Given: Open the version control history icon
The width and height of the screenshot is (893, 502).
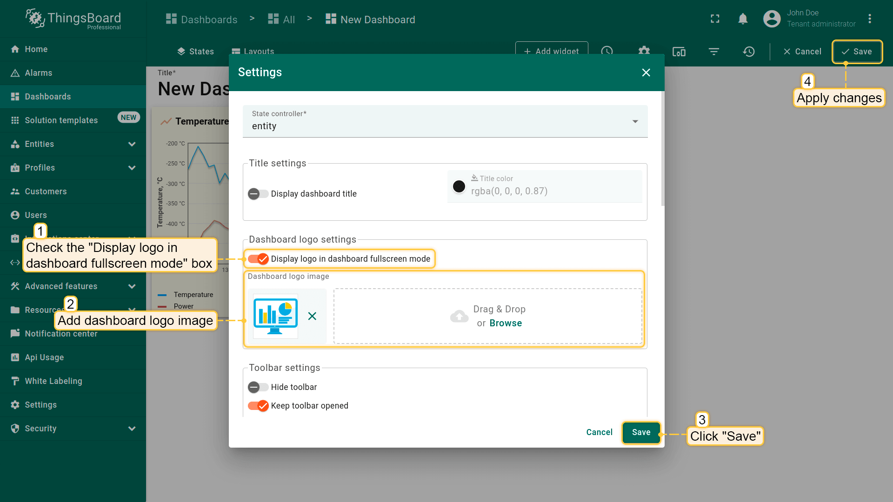Looking at the screenshot, I should pyautogui.click(x=749, y=52).
